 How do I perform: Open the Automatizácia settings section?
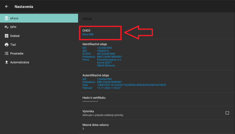pyautogui.click(x=20, y=62)
